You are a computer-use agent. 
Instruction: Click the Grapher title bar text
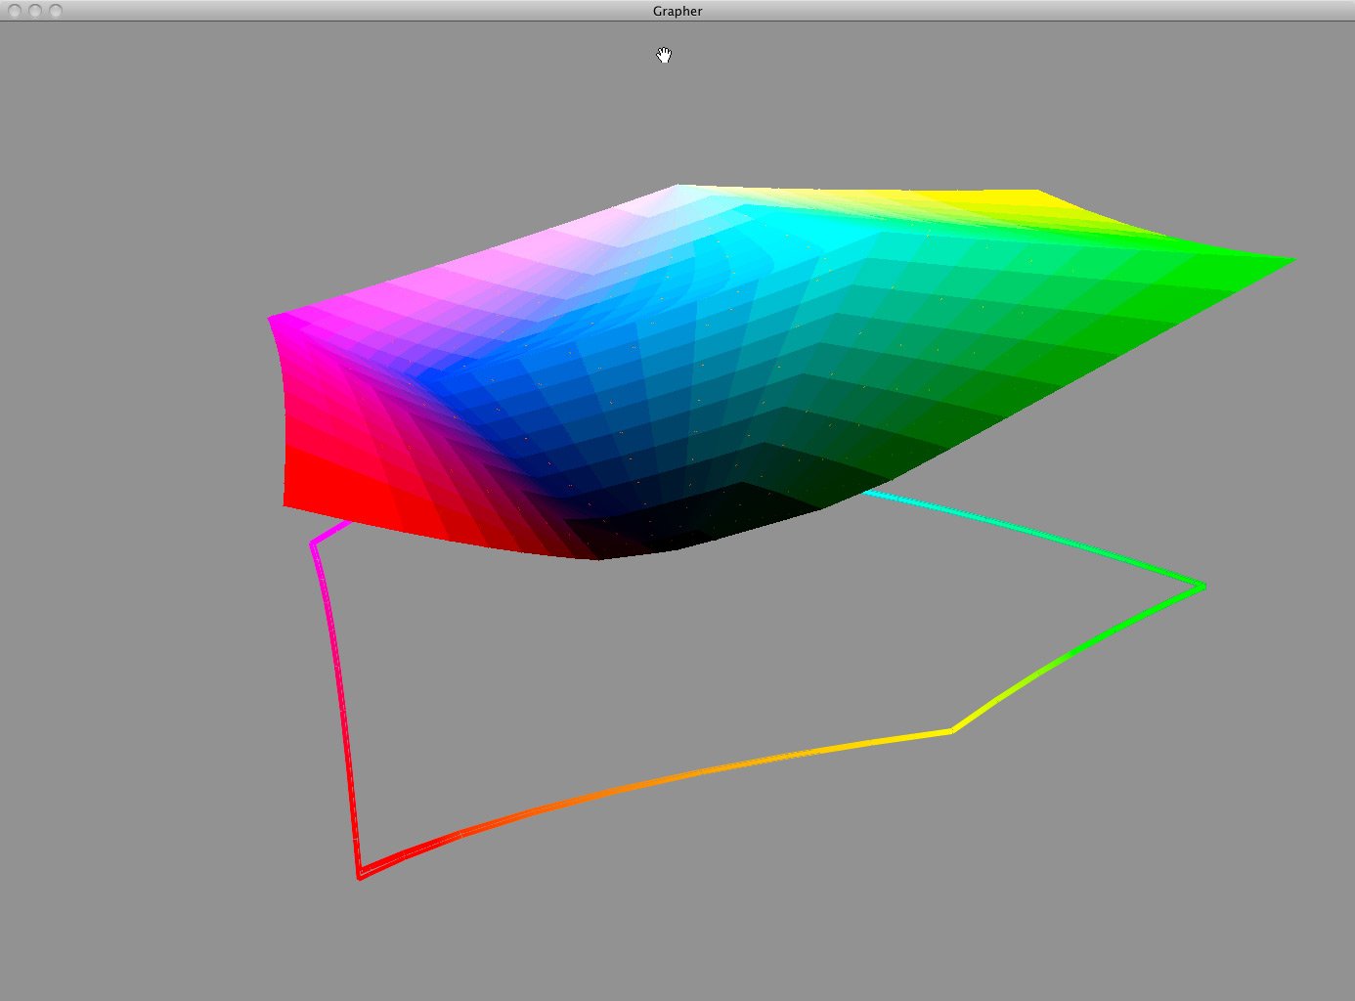tap(677, 11)
